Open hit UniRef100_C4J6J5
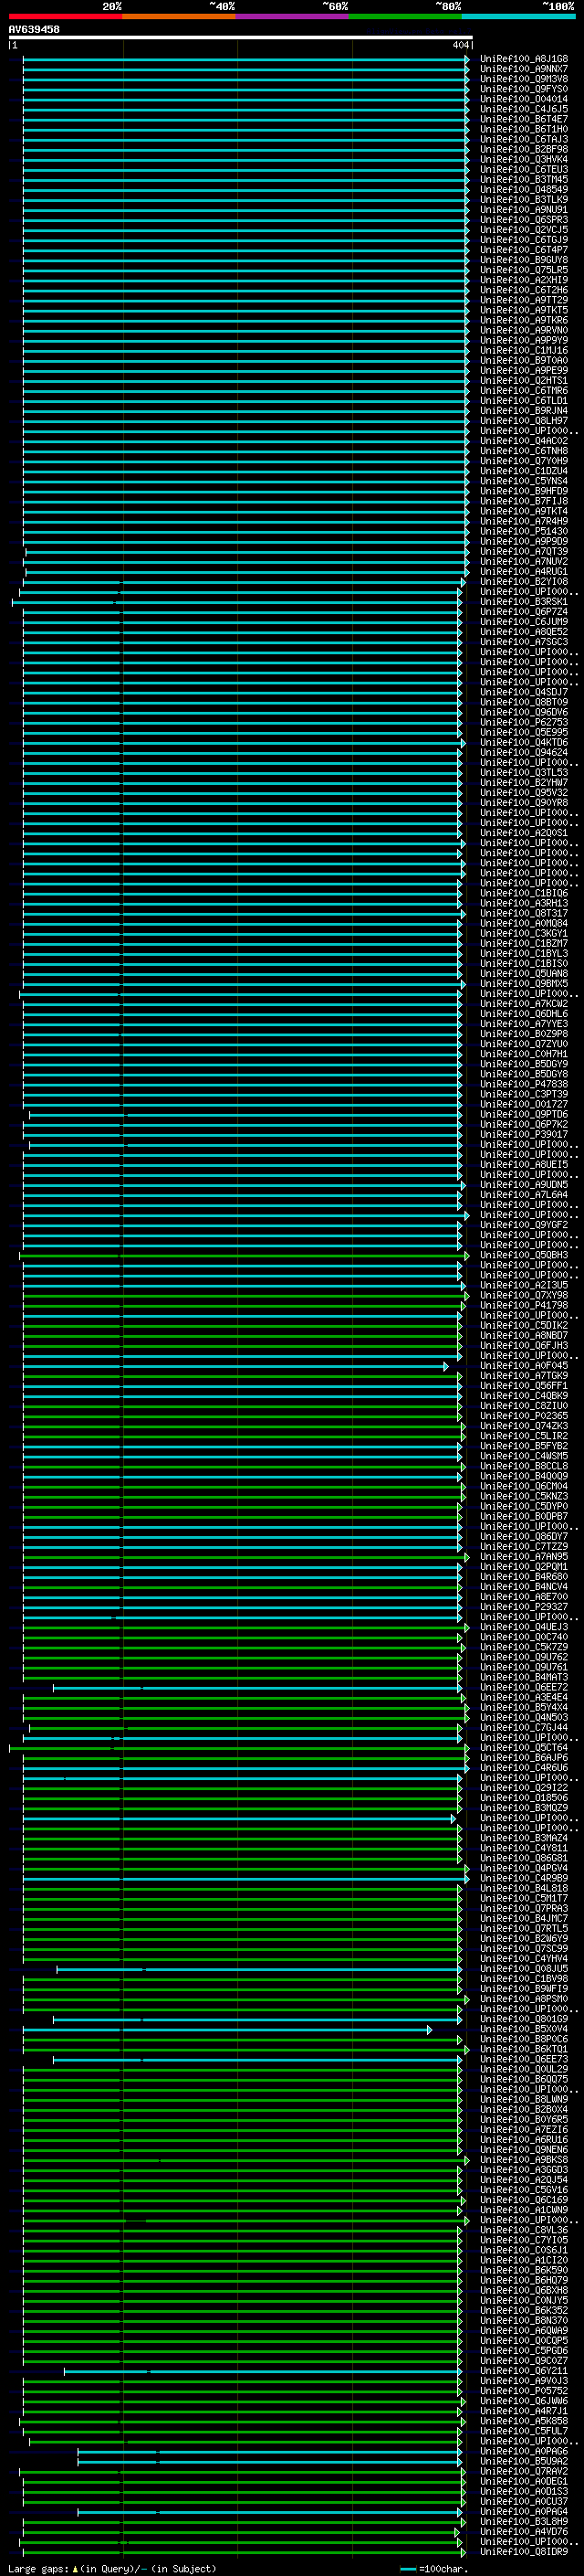The height and width of the screenshot is (2576, 584). (524, 109)
